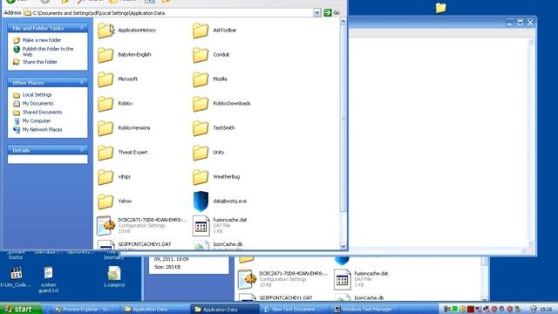Go to Local Settings
Viewport: 558px width, 314px height.
(x=32, y=95)
